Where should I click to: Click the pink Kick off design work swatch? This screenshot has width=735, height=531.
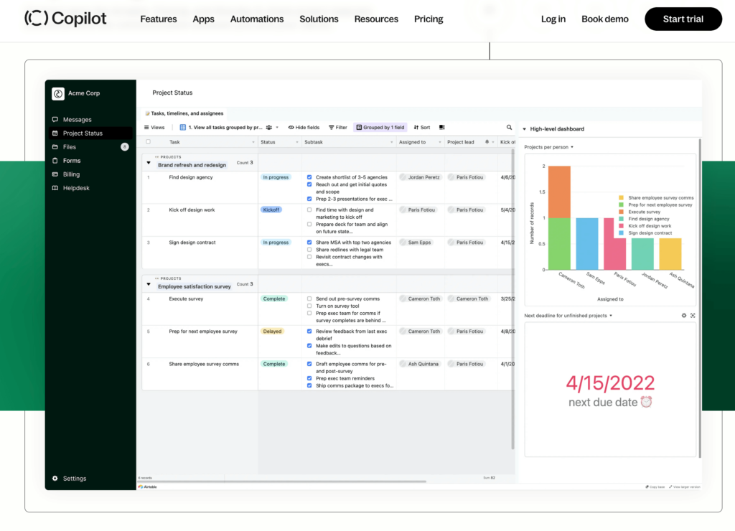tap(621, 226)
